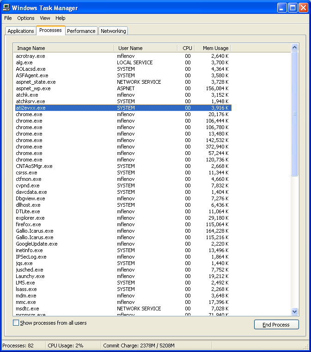Image resolution: width=311 pixels, height=352 pixels.
Task: Open the Help menu
Action: pyautogui.click(x=61, y=18)
